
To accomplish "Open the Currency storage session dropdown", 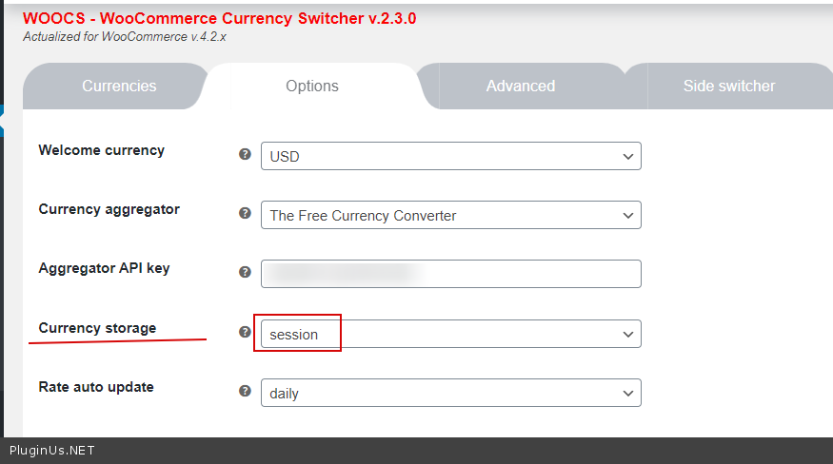I will coord(450,334).
